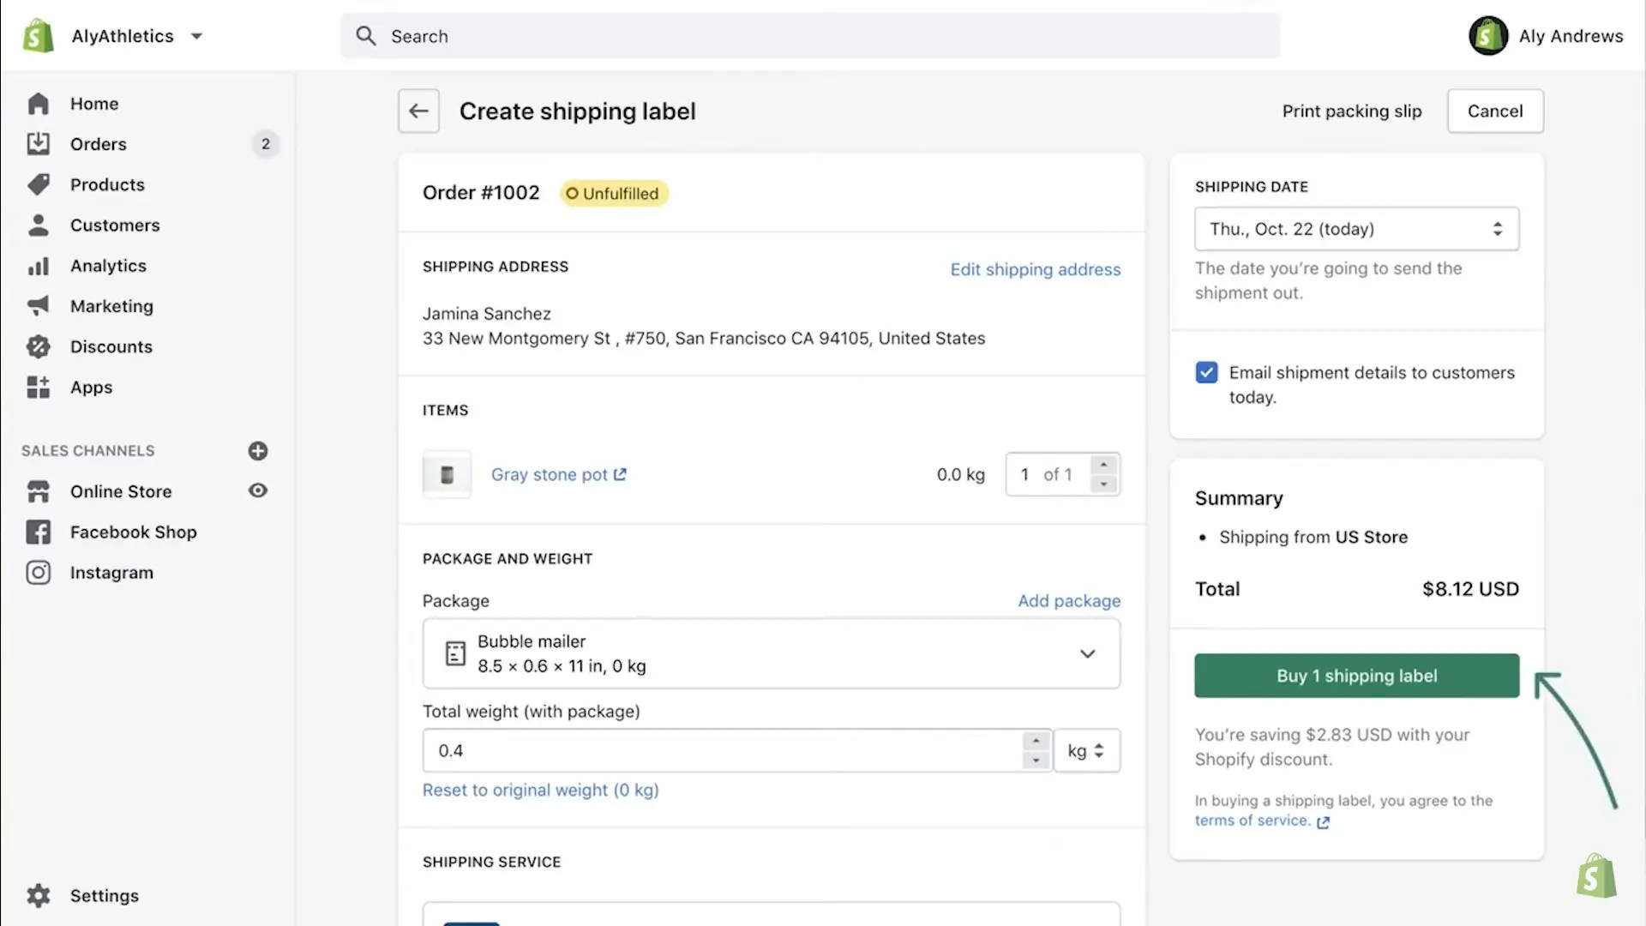Go to Home in the sidebar

pos(94,103)
